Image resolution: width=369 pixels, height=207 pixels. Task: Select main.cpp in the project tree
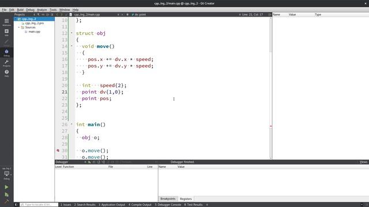click(x=35, y=32)
